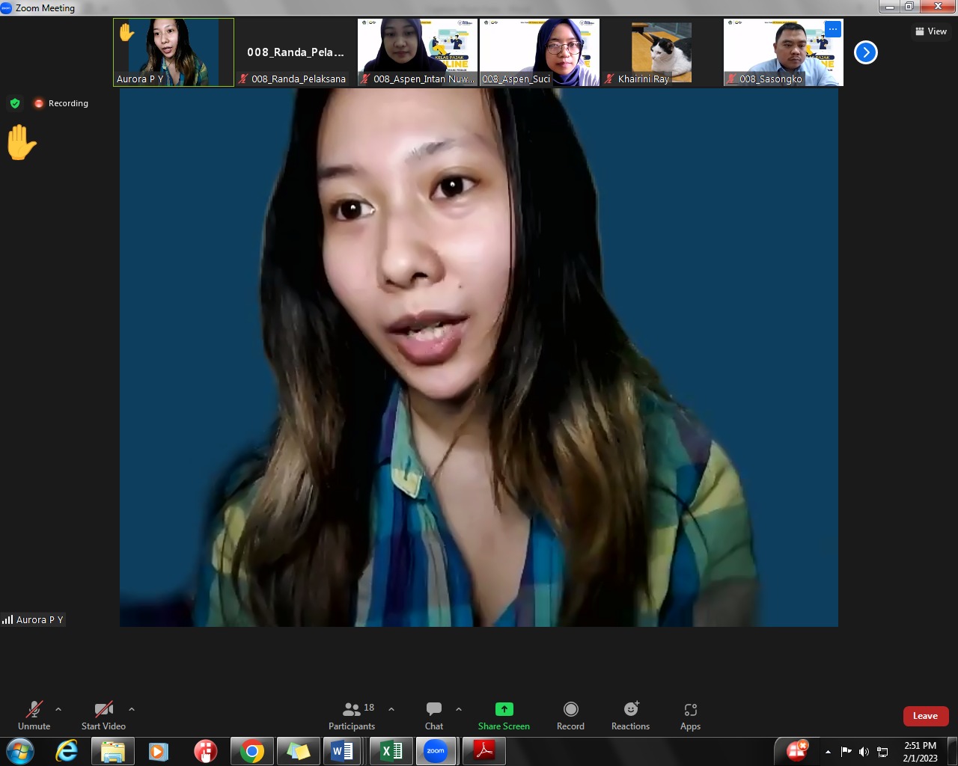Unmute the microphone

(34, 715)
